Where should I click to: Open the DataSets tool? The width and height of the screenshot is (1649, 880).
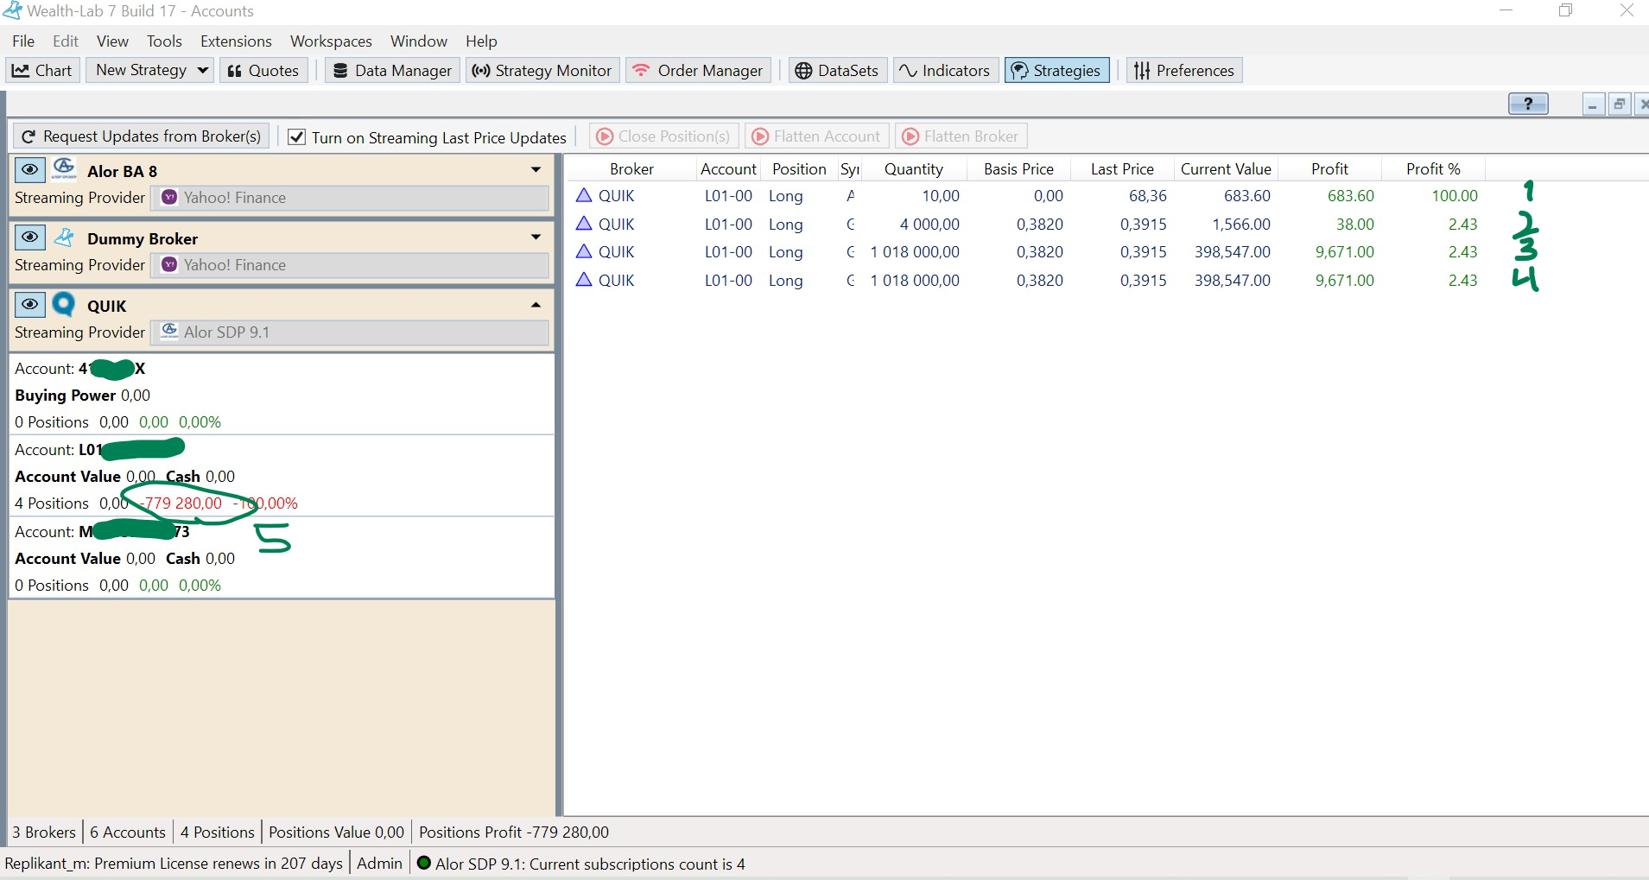pyautogui.click(x=836, y=71)
